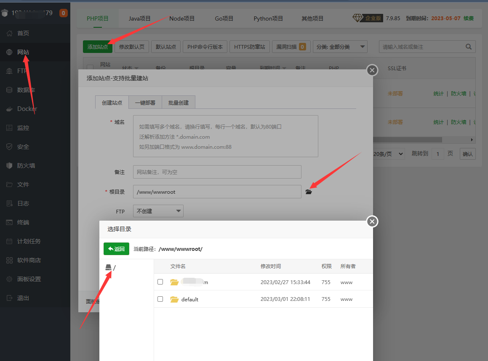The image size is (488, 361).
Task: Open the 首页 home sidebar item
Action: [x=23, y=33]
